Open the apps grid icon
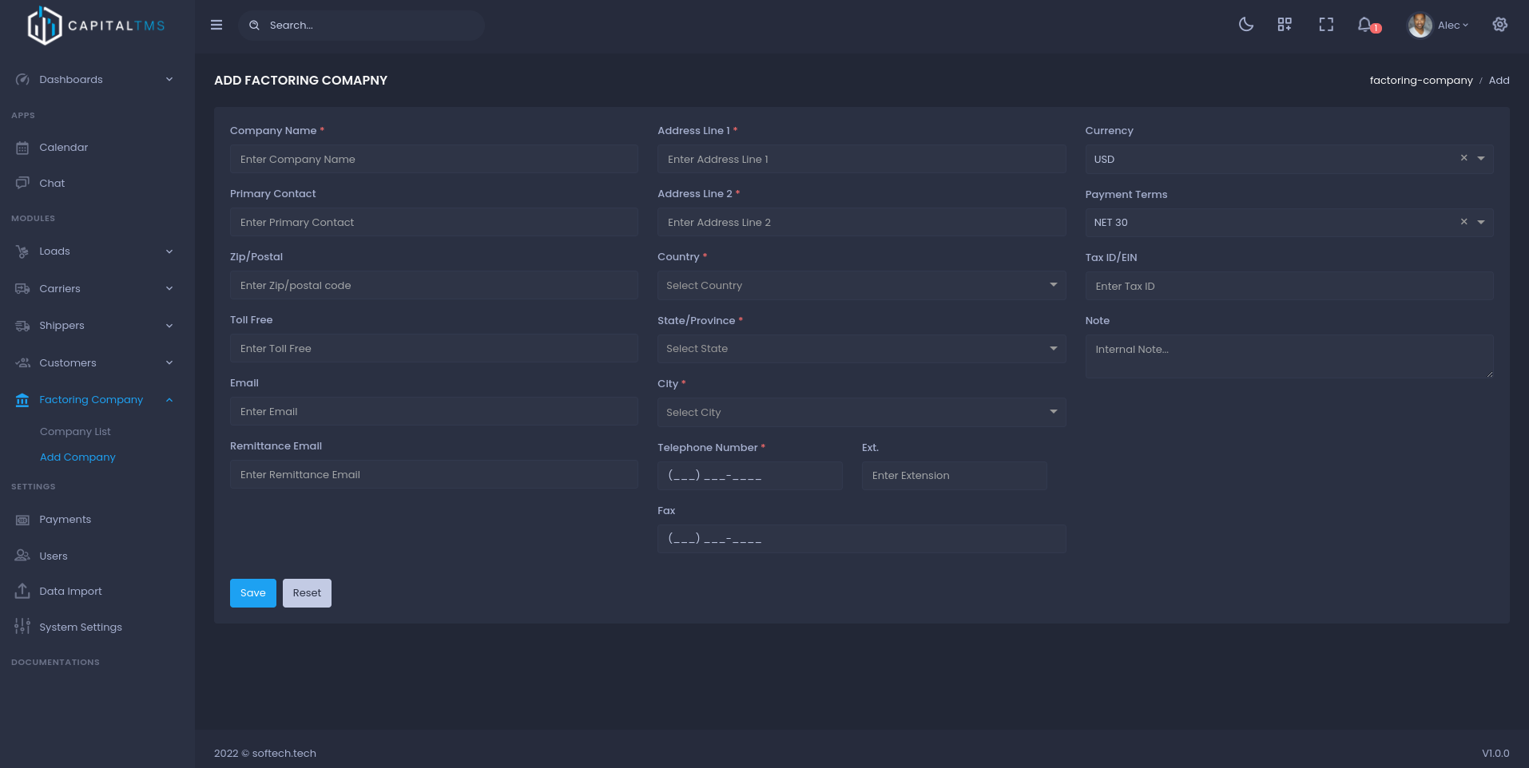Screen dimensions: 1529x768 click(1285, 25)
